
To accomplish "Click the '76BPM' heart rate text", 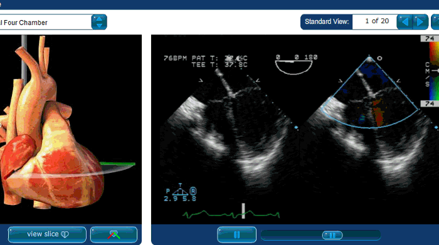I will [175, 58].
